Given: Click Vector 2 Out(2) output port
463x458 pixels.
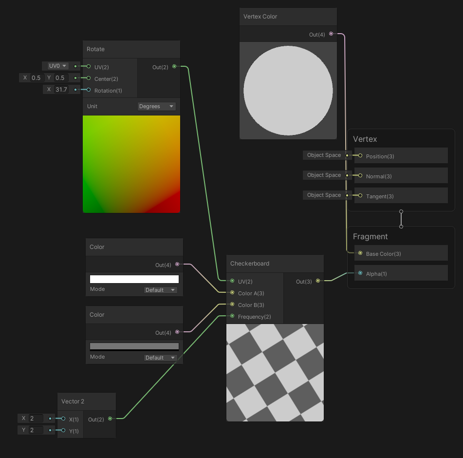Looking at the screenshot, I should [x=110, y=419].
